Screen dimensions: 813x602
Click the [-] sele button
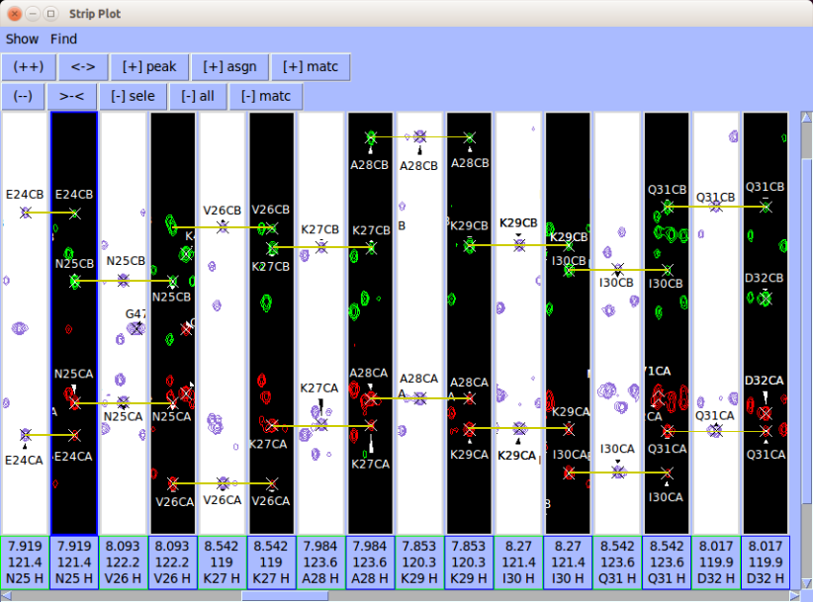click(x=133, y=96)
